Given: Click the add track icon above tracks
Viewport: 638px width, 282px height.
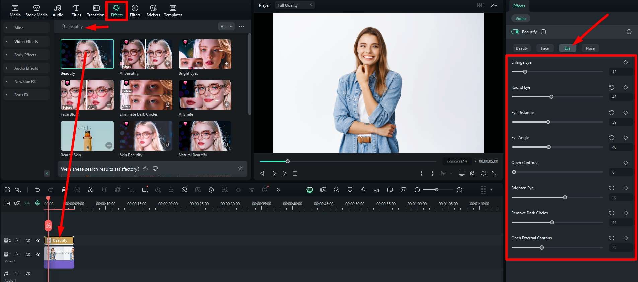Looking at the screenshot, I should 7,203.
